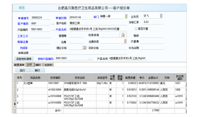This screenshot has height=117, width=203.
Task: Select cell 奥斯龙纸43g0.6m/W
Action: [x=80, y=91]
